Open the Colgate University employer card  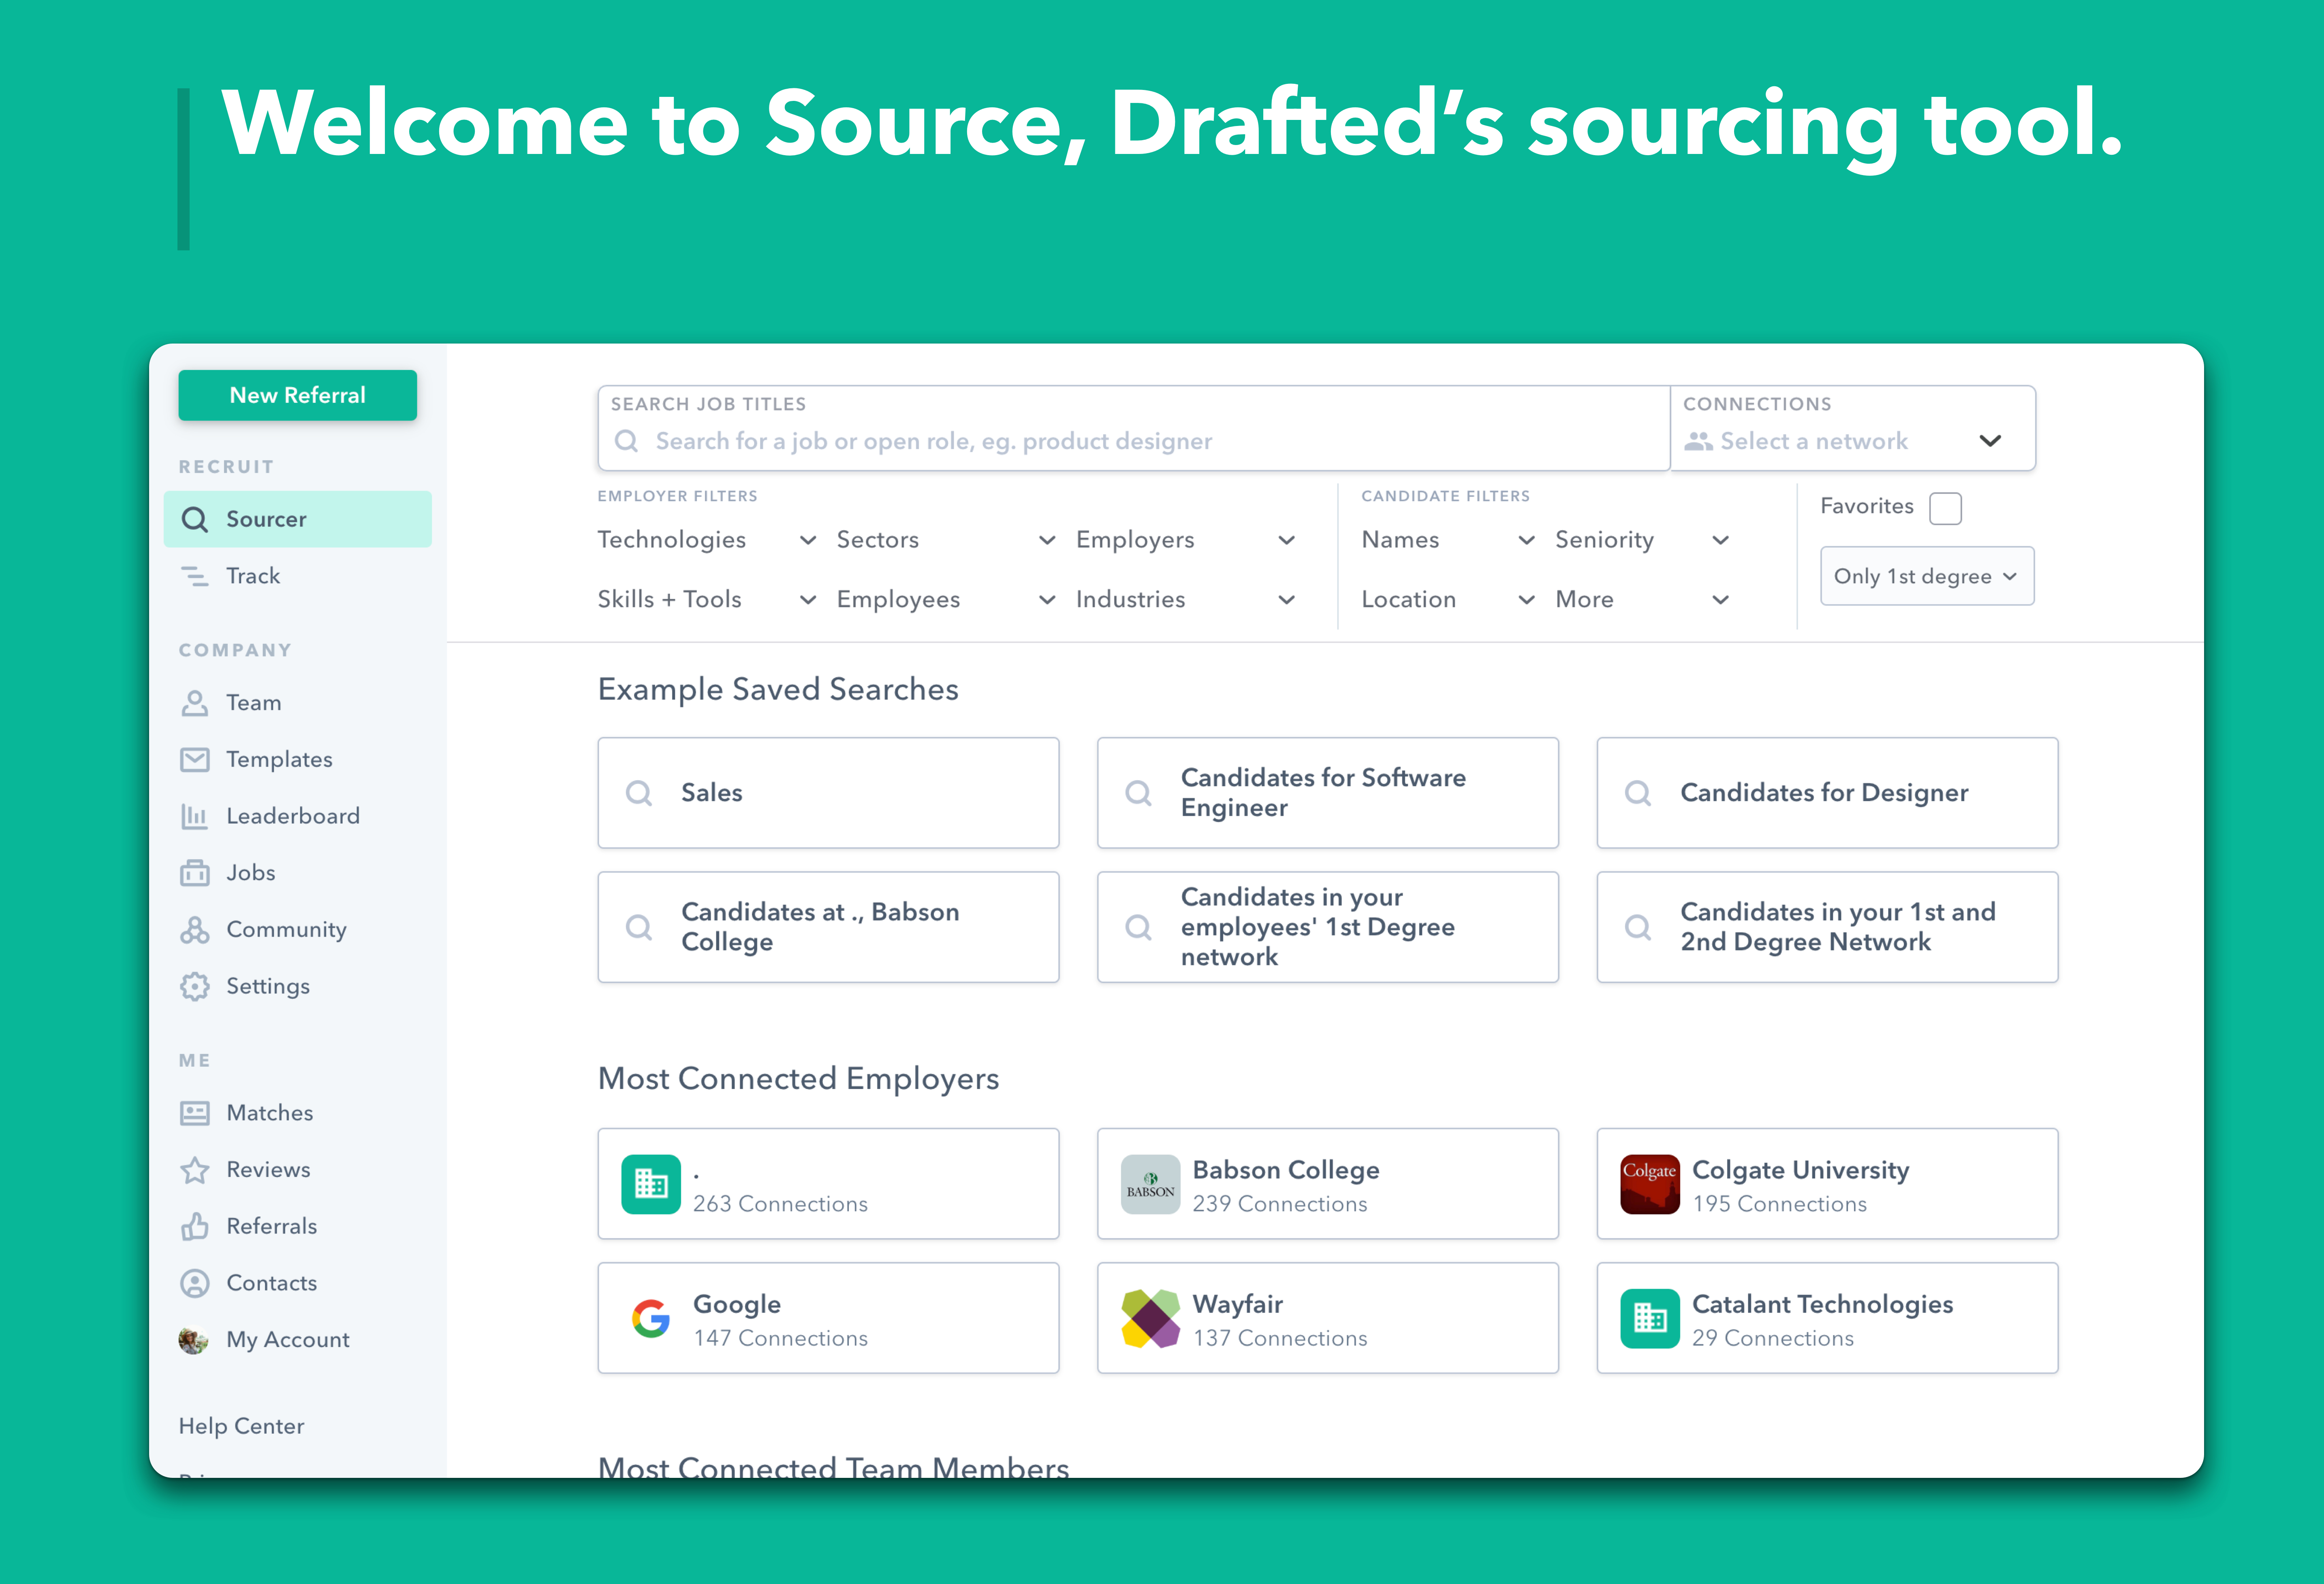[1828, 1184]
